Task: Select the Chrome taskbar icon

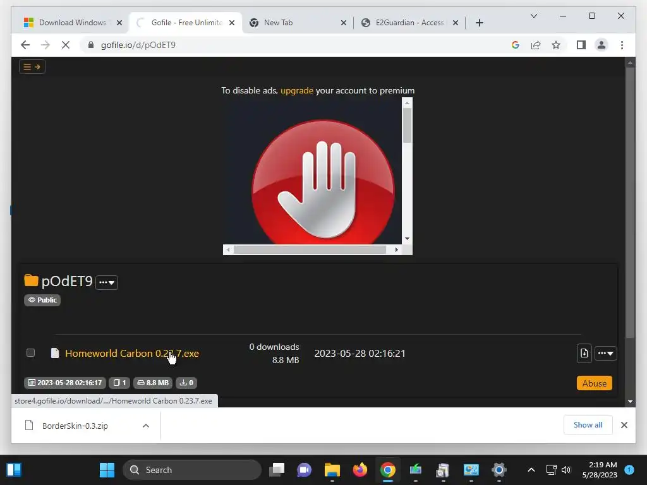Action: (x=387, y=470)
